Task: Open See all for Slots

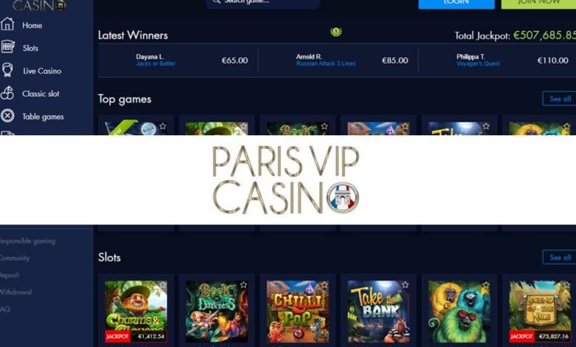Action: 560,258
